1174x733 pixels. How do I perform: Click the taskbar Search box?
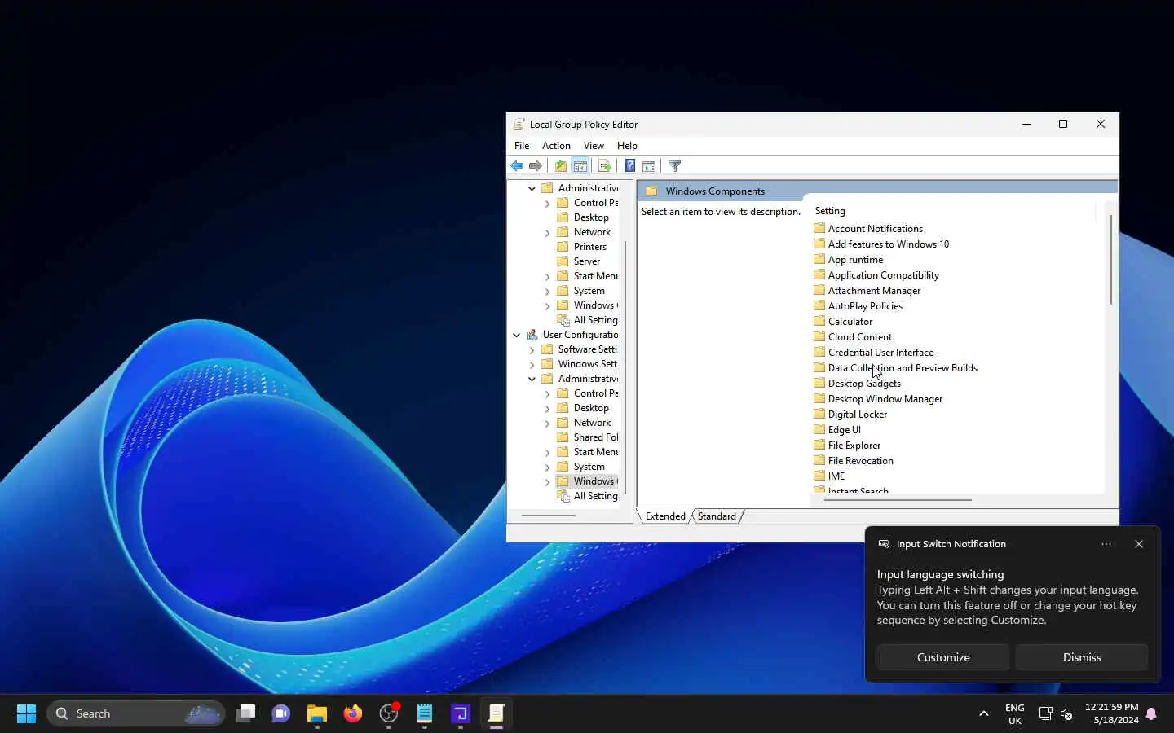[135, 713]
